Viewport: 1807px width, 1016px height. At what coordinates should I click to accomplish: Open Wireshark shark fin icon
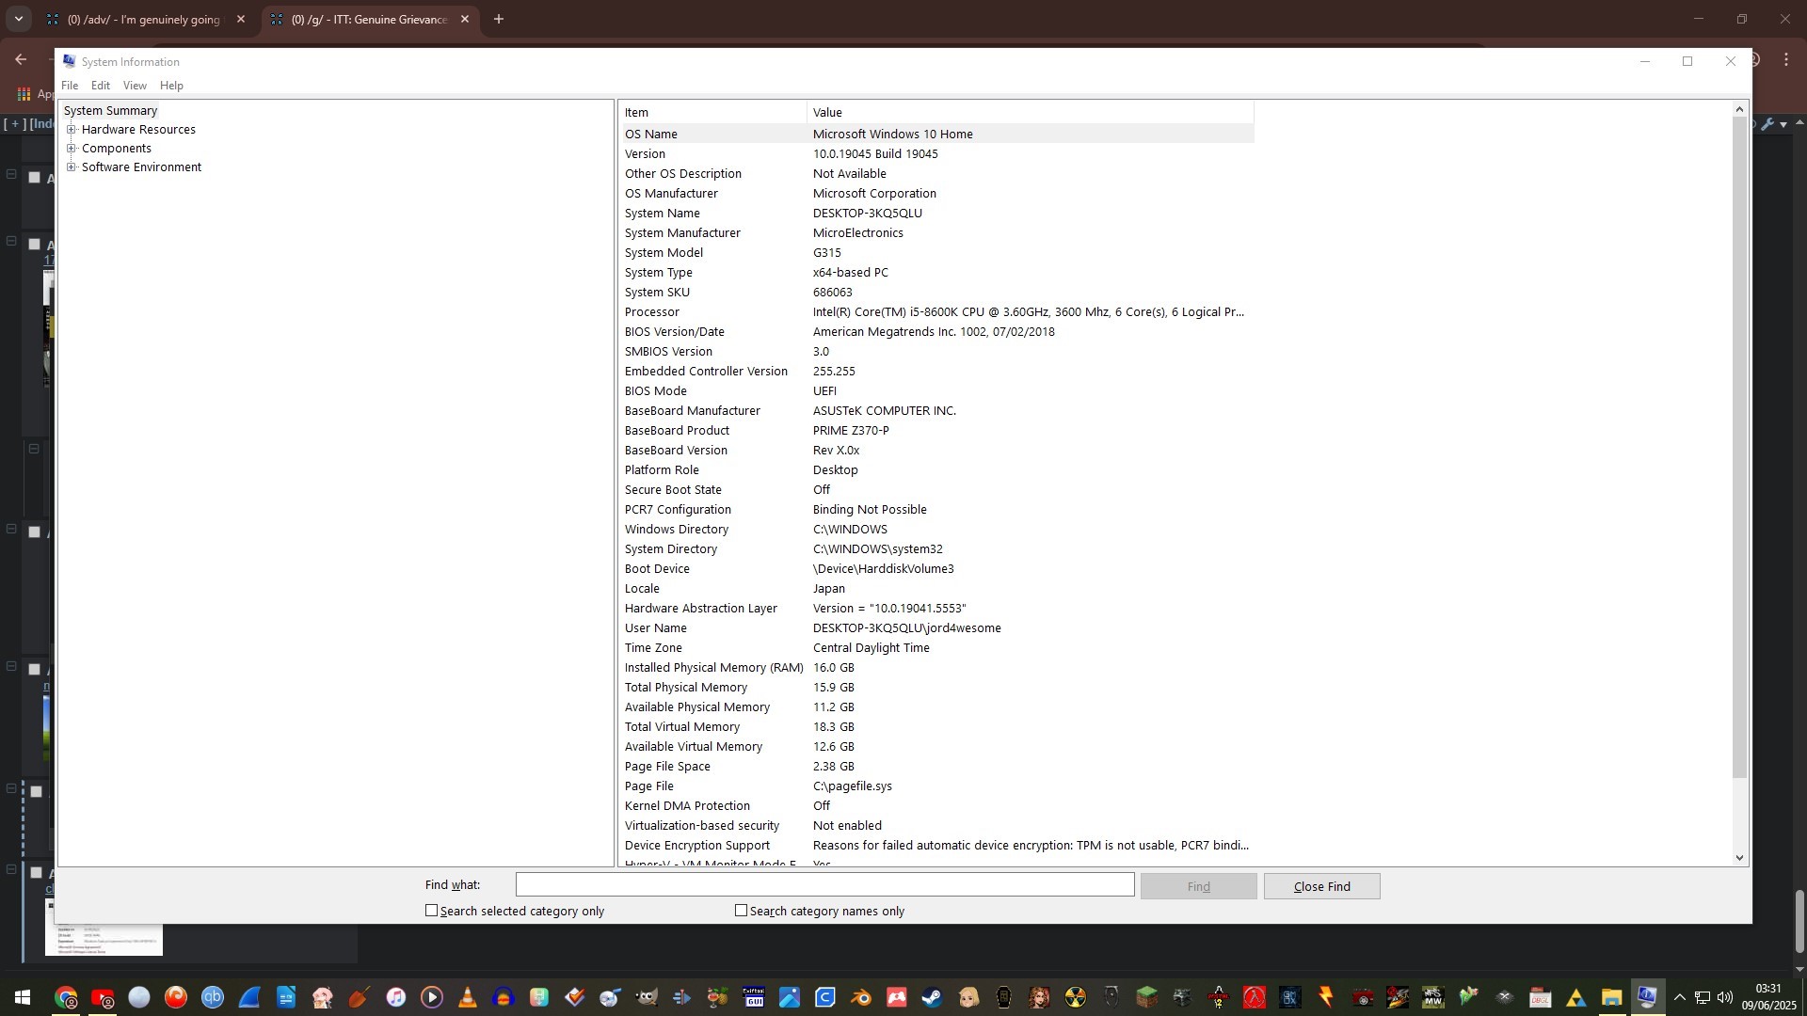tap(249, 997)
